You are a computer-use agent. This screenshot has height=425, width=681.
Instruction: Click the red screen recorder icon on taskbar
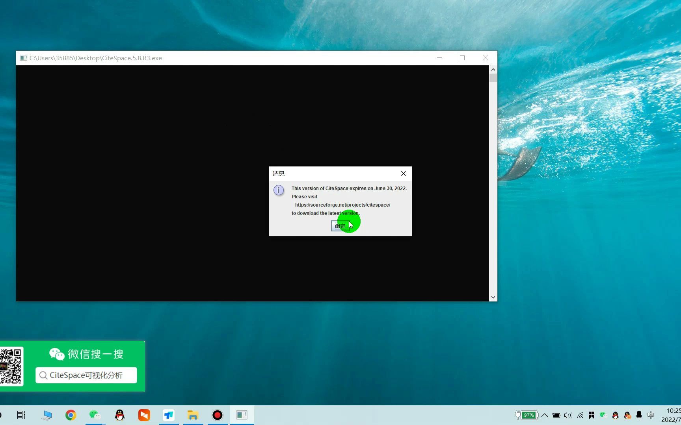(x=217, y=415)
